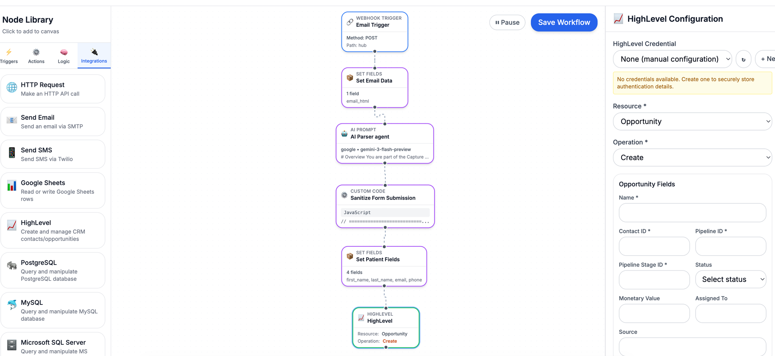775x356 pixels.
Task: Click the Send SMS phone icon
Action: (12, 153)
